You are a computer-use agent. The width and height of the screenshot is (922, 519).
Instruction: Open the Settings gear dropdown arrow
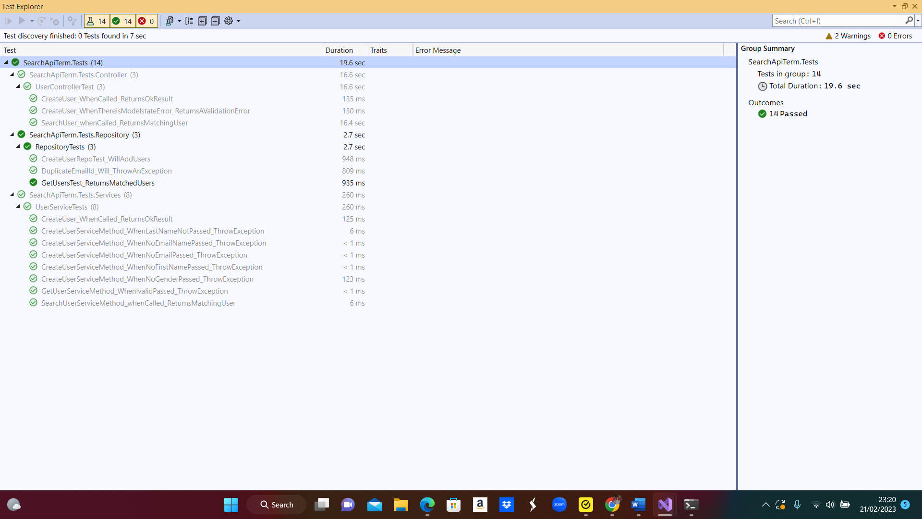239,21
